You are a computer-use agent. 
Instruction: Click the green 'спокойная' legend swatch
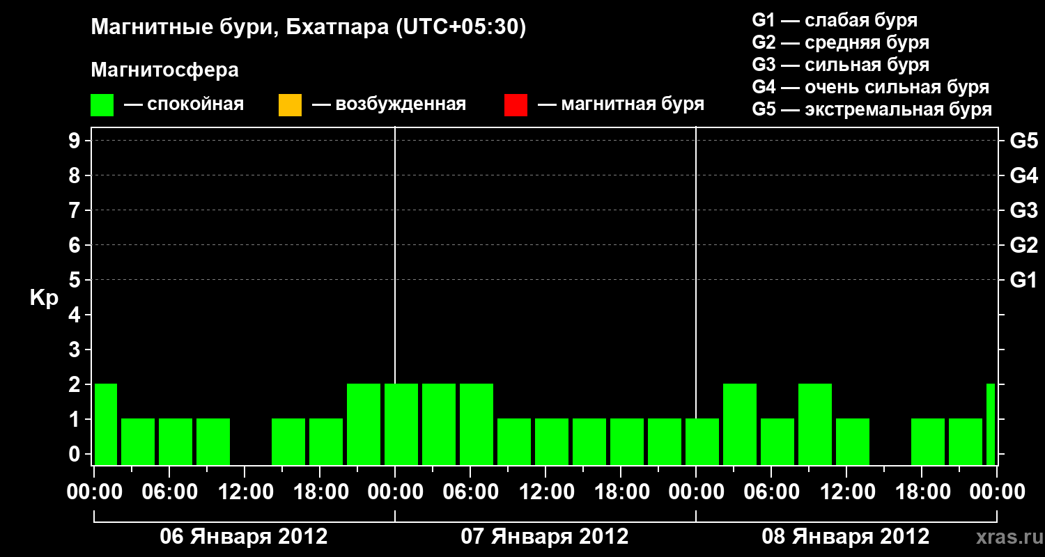[102, 105]
